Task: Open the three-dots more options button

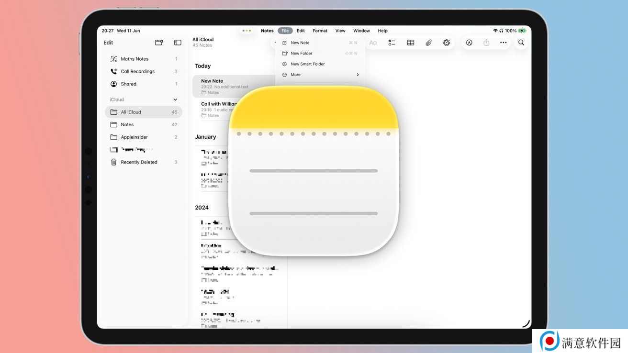Action: coord(503,43)
